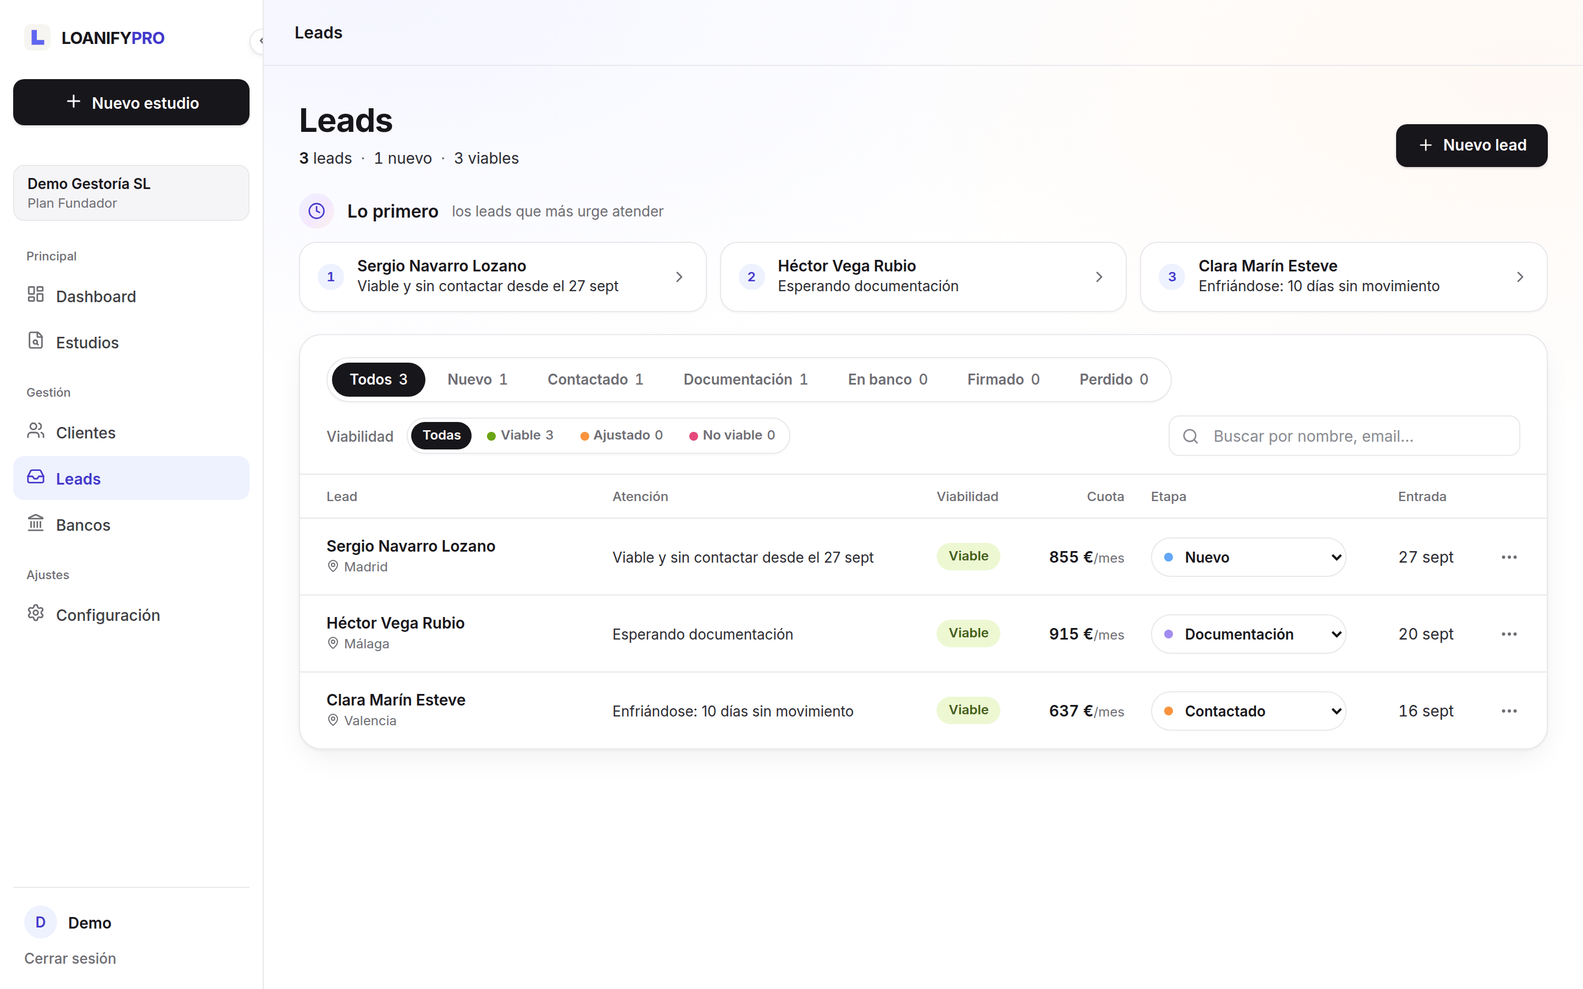Open lead Héctor Vega Rubio in table
Screen dimensions: 1583x989
(396, 623)
